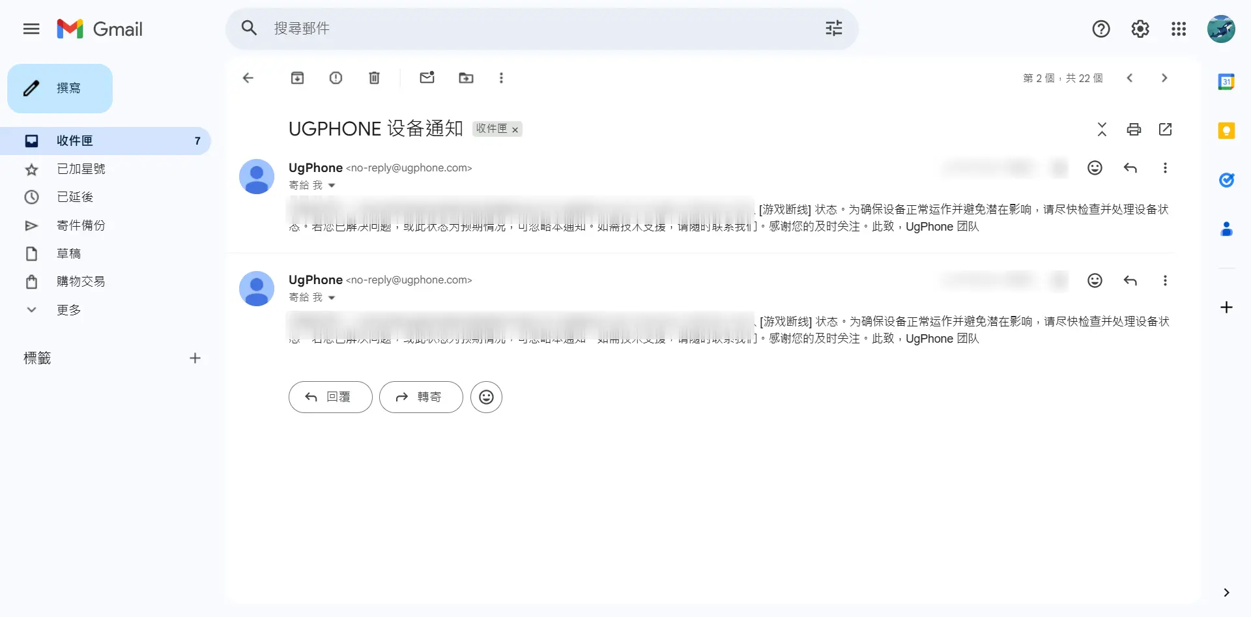1251x617 pixels.
Task: Click the 標籤 labels heading
Action: click(37, 358)
